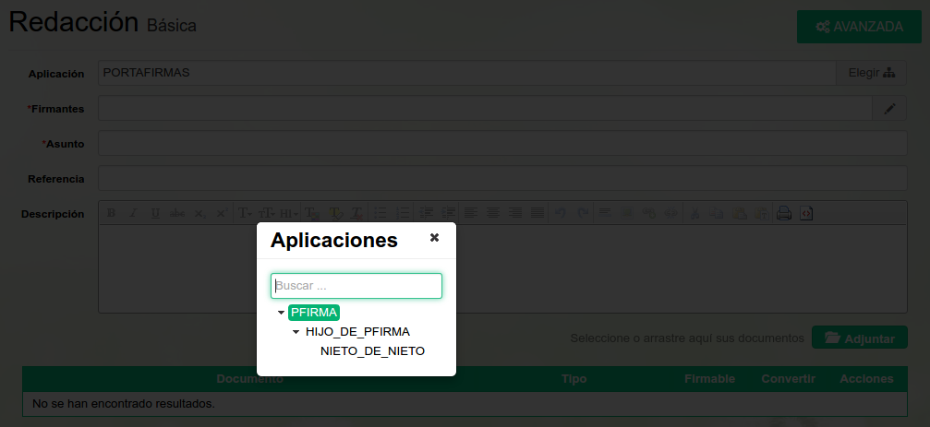Choose NIETO_DE_NIETO in the tree
The width and height of the screenshot is (930, 427).
pyautogui.click(x=372, y=351)
